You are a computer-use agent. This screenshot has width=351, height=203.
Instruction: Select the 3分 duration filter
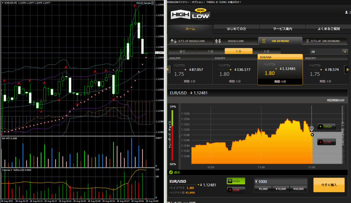pos(239,51)
